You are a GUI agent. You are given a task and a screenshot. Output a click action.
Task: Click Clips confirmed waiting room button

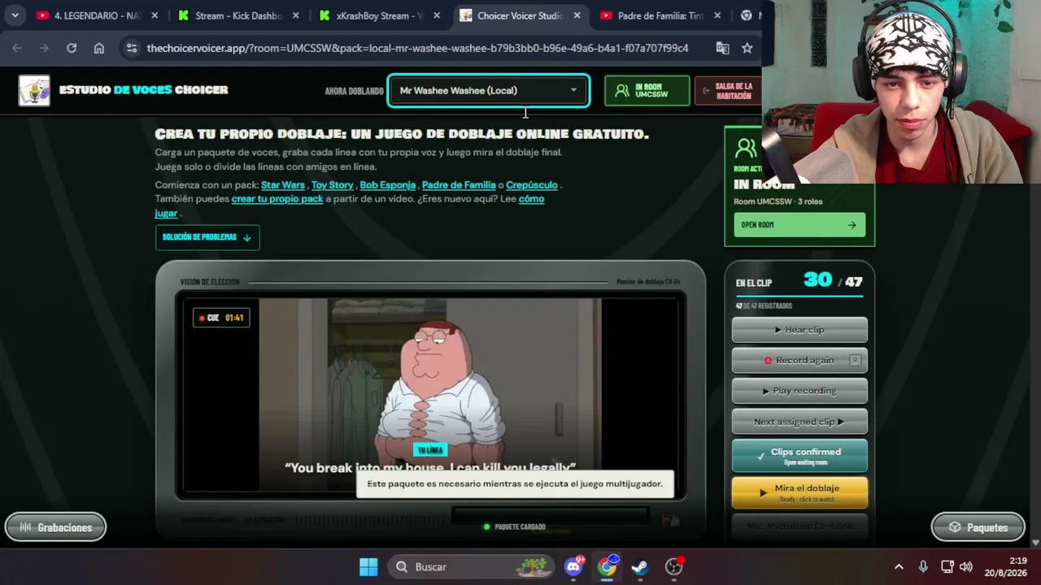click(799, 456)
